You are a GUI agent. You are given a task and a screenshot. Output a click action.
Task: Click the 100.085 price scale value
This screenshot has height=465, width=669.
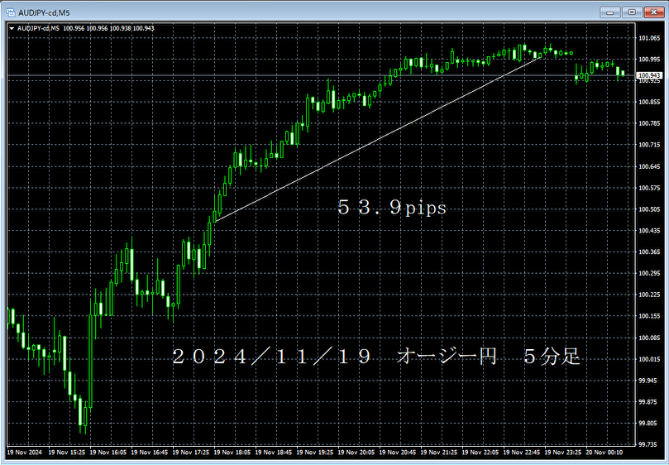coord(649,338)
